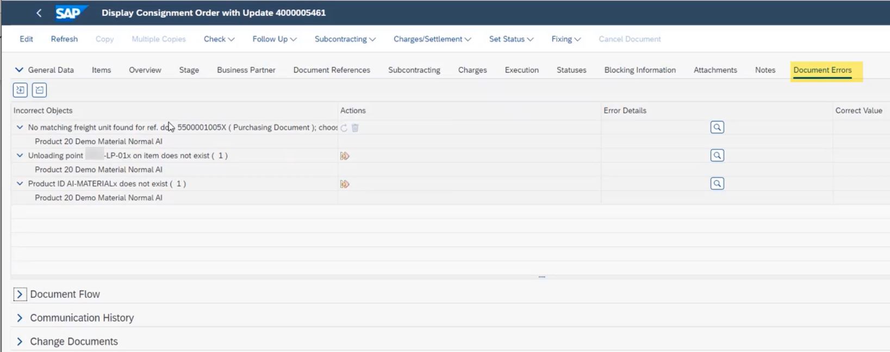The image size is (890, 352).
Task: Open the Follow Up dropdown menu
Action: (x=274, y=39)
